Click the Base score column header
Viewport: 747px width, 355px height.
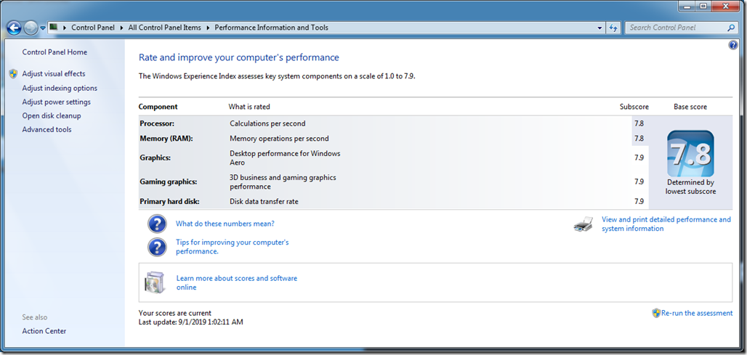click(690, 107)
